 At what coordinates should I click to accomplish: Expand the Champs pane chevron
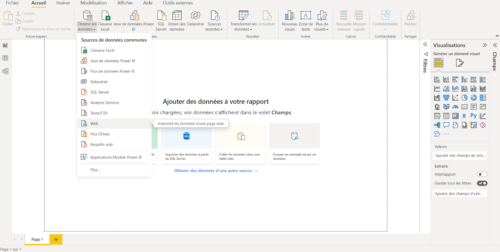click(495, 45)
